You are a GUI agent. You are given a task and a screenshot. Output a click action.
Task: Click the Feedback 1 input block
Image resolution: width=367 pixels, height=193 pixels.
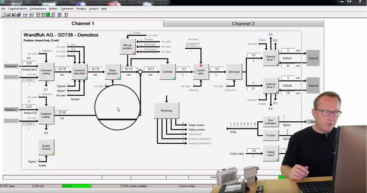coord(11,109)
